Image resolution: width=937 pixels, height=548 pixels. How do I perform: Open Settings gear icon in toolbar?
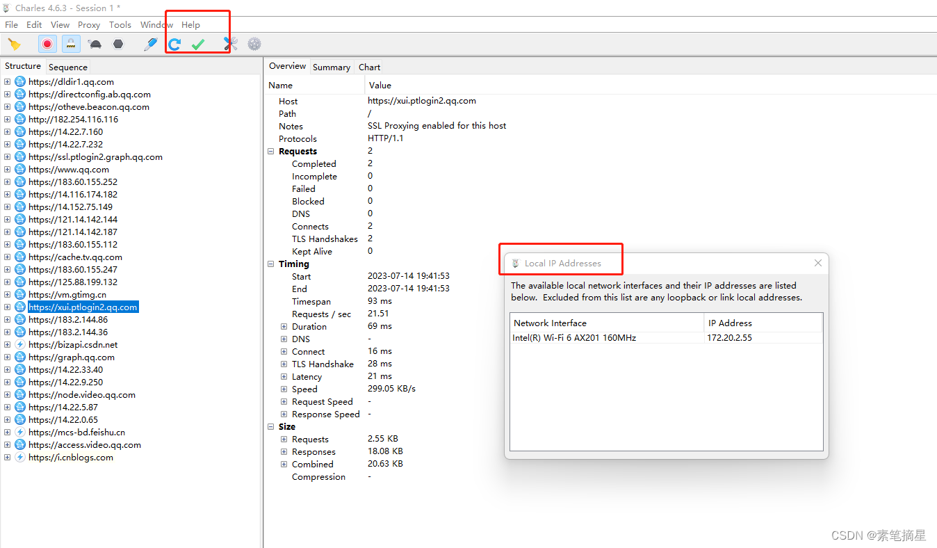(x=254, y=45)
